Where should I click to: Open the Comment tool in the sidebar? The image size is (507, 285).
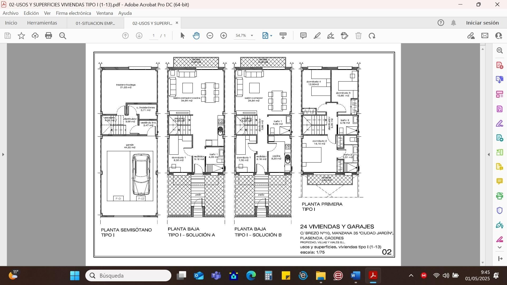pyautogui.click(x=499, y=182)
